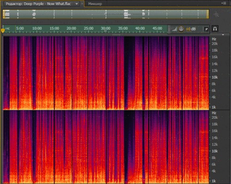The height and width of the screenshot is (184, 231).
Task: Click the 35:00 mark on the timeline ruler
Action: pos(123,28)
